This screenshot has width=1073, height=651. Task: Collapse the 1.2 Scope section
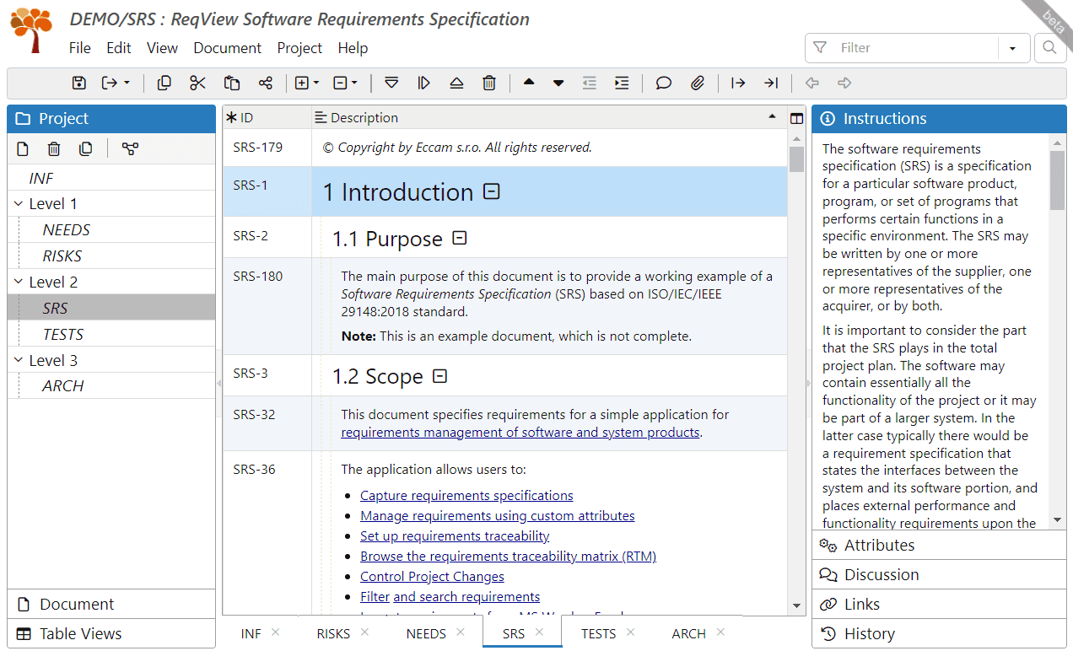point(439,376)
